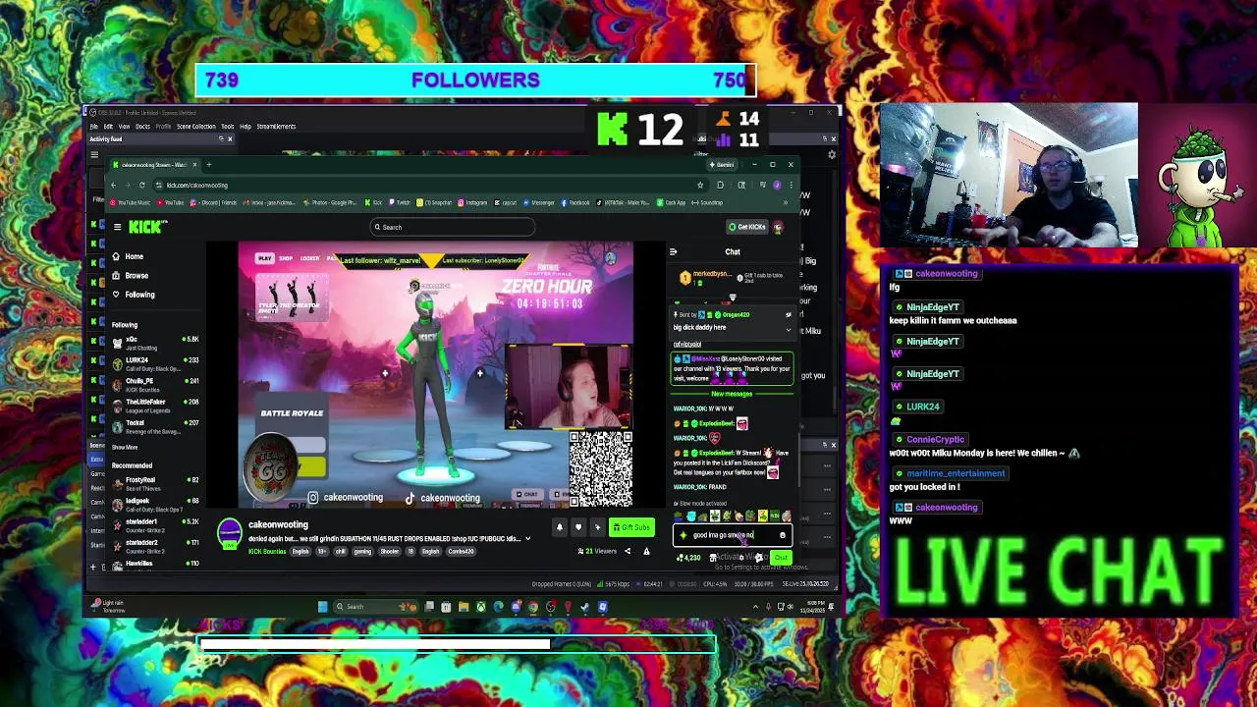The image size is (1257, 707).
Task: Open Gemini button in Chrome title bar
Action: pyautogui.click(x=724, y=165)
